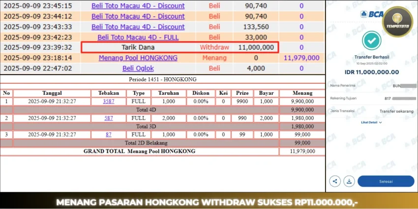Select the Tarik Dana transaction text
This screenshot has width=418, height=209.
tap(138, 47)
